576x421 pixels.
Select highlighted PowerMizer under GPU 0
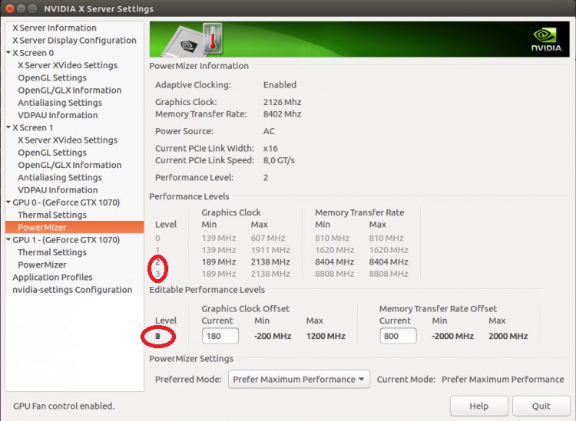click(74, 227)
